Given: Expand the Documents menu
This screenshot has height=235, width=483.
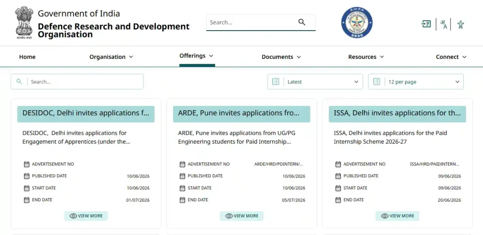Looking at the screenshot, I should (281, 57).
